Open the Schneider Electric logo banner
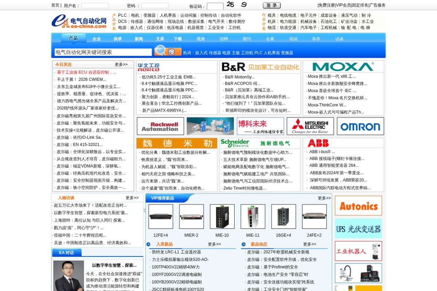 pos(255,143)
